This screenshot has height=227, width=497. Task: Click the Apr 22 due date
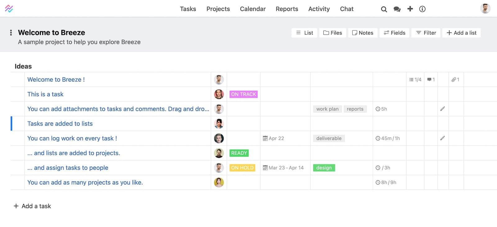coord(273,138)
